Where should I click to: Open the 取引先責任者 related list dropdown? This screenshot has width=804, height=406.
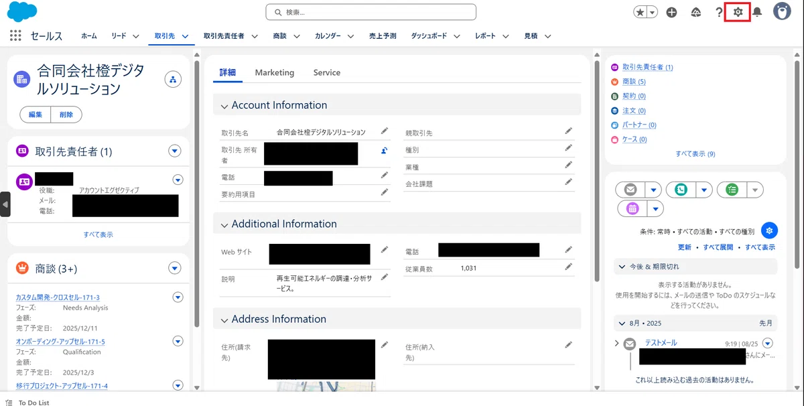(x=175, y=151)
